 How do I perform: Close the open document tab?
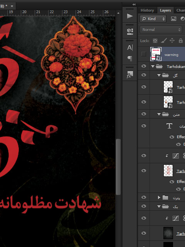tap(12, 6)
